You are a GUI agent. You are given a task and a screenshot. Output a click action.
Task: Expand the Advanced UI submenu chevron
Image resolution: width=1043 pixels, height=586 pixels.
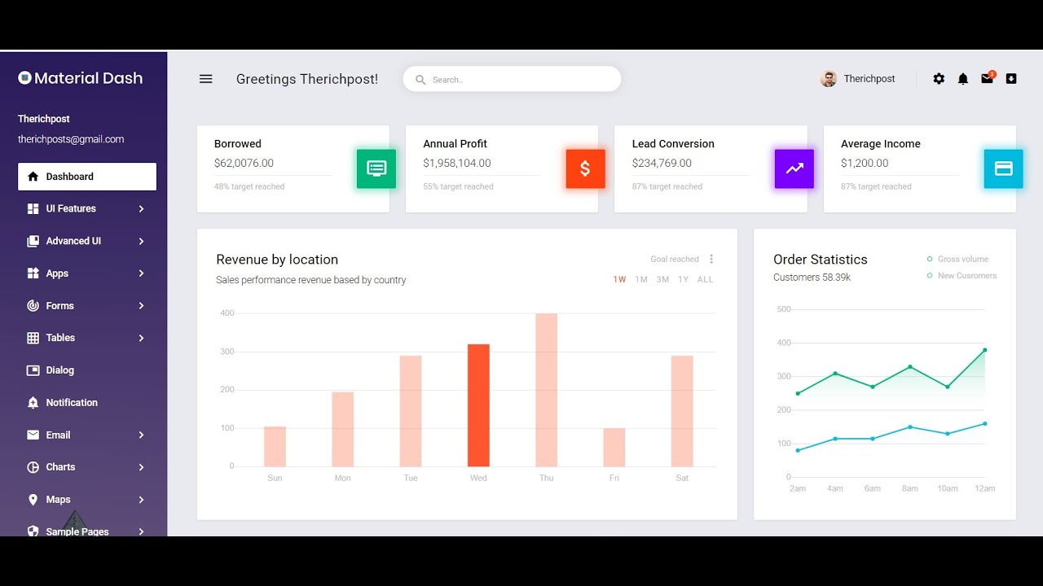point(141,241)
